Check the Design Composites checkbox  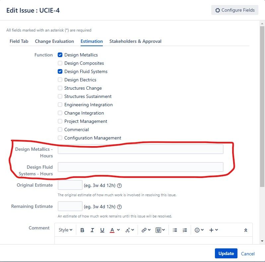pos(60,63)
